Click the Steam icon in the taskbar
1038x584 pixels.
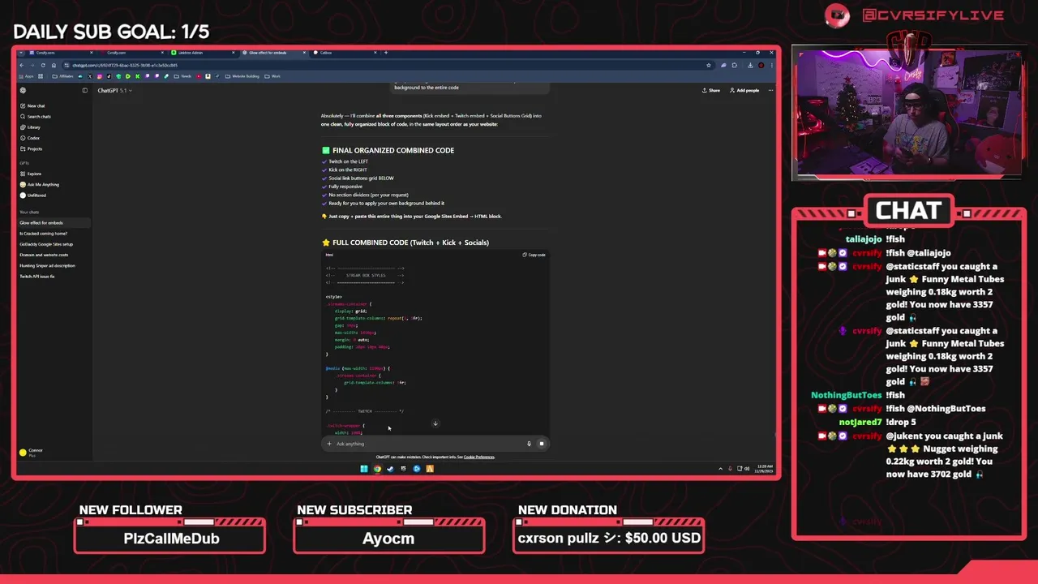[x=390, y=468]
